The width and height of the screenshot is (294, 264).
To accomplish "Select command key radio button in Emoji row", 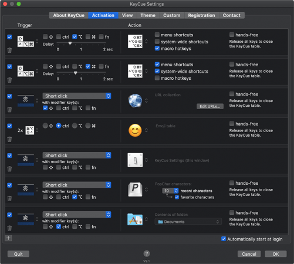I will tap(88, 126).
